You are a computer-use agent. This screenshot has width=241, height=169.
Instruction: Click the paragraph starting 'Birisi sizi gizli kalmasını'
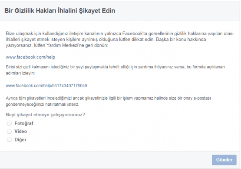pos(115,70)
